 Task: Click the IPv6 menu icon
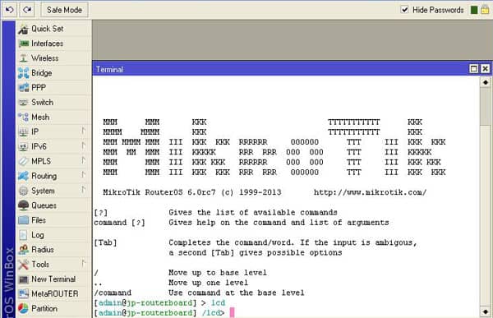pos(23,146)
